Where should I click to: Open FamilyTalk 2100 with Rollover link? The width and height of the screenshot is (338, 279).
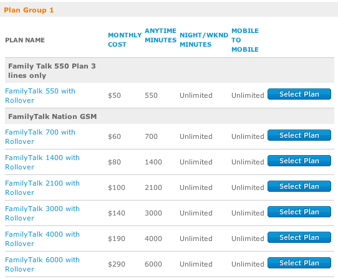coord(42,187)
